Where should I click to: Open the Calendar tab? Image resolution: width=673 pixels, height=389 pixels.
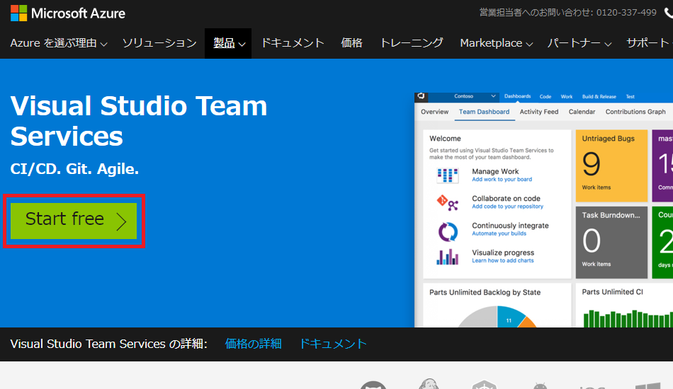pos(582,112)
